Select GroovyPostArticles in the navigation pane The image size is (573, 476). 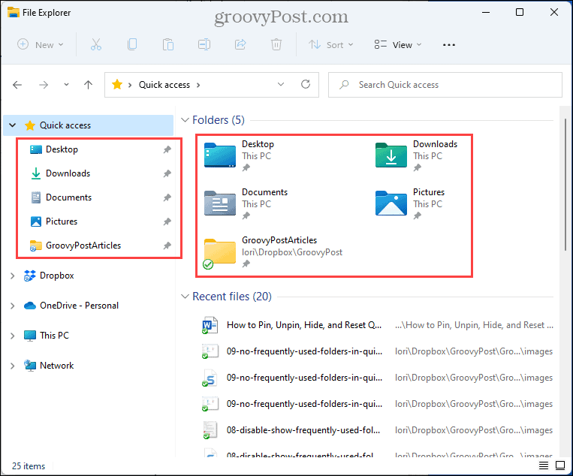pos(83,246)
